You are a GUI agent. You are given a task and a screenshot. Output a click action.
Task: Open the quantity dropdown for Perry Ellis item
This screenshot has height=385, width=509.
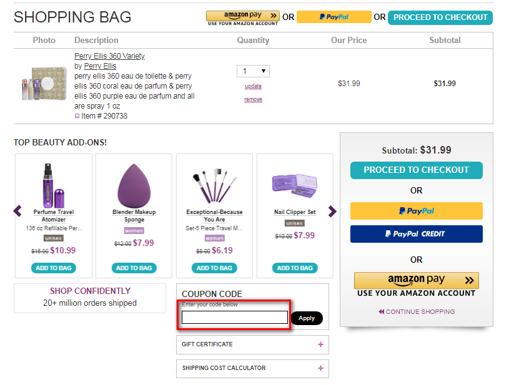point(252,71)
